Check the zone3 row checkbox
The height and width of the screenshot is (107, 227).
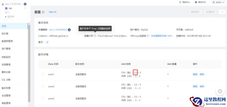[x=43, y=99]
